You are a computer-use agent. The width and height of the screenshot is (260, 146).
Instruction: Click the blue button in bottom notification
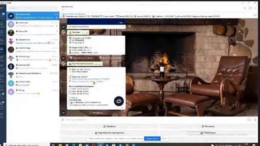point(152,139)
